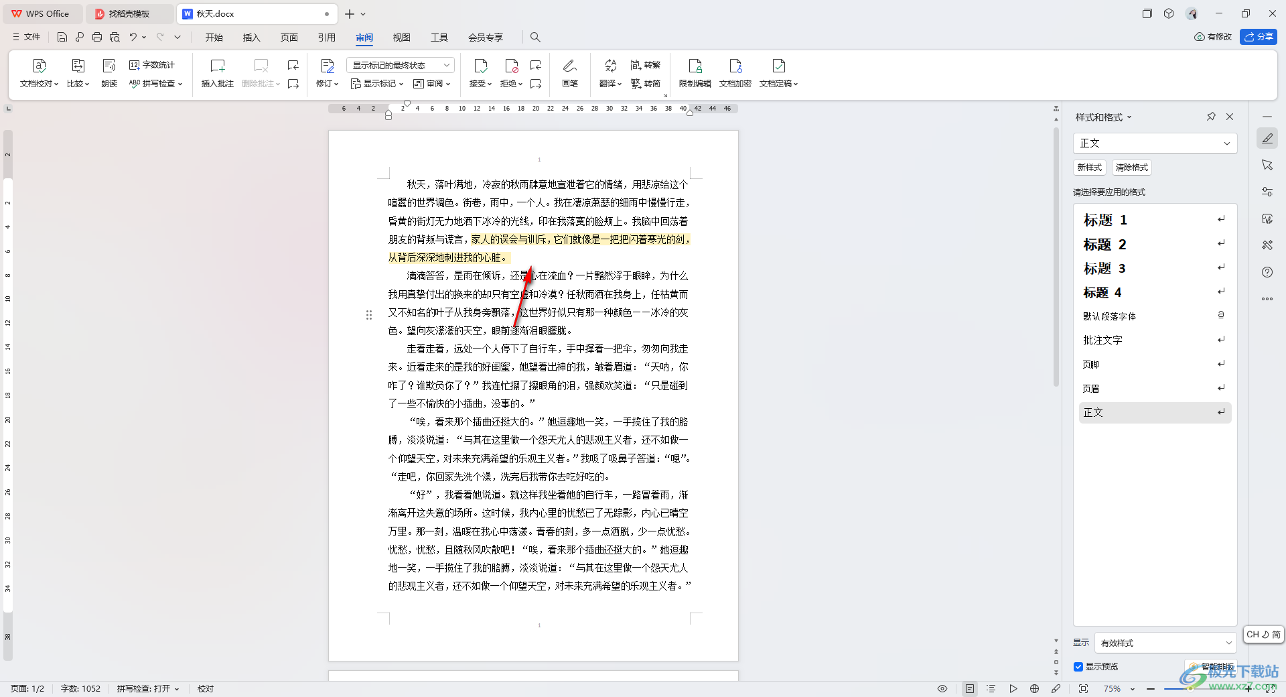This screenshot has height=697, width=1286.
Task: Click the selection arrow sidebar icon
Action: click(1267, 165)
